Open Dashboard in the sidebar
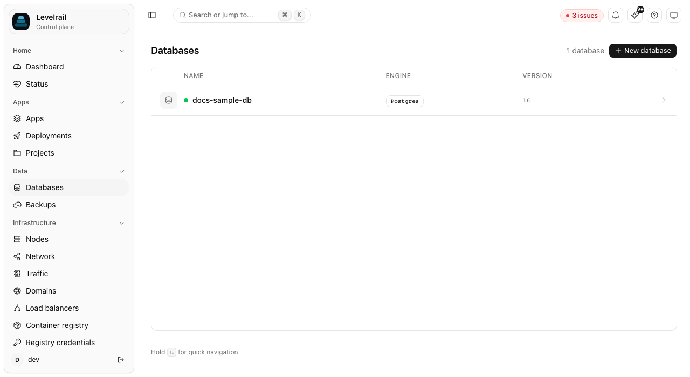Screen dimensions: 690x377 [69, 67]
